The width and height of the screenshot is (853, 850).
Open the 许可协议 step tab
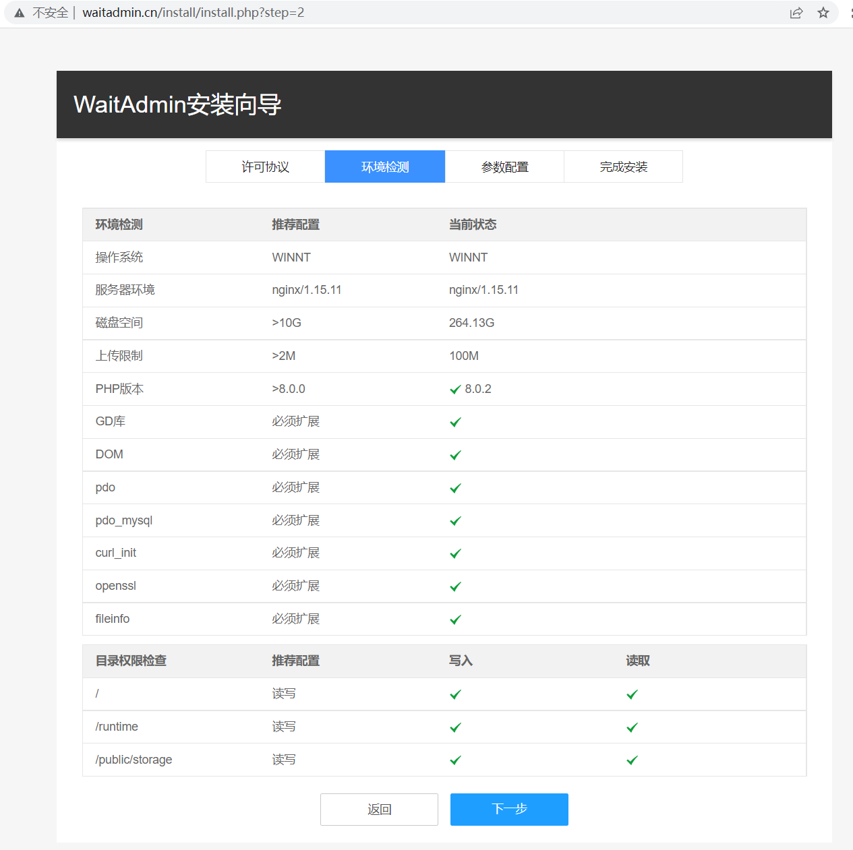coord(265,166)
